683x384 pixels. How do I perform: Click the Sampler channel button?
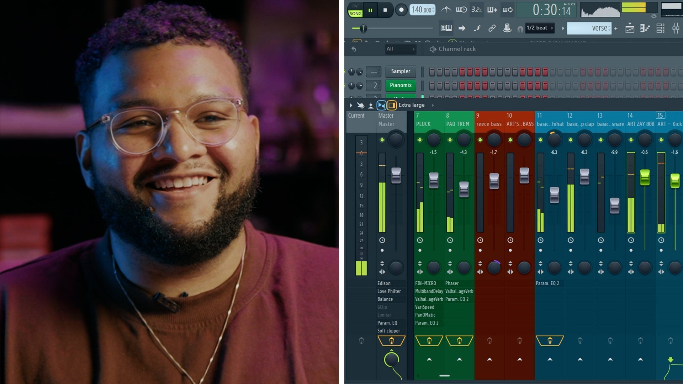401,71
